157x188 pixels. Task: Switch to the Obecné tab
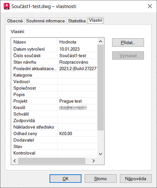pos(15,21)
